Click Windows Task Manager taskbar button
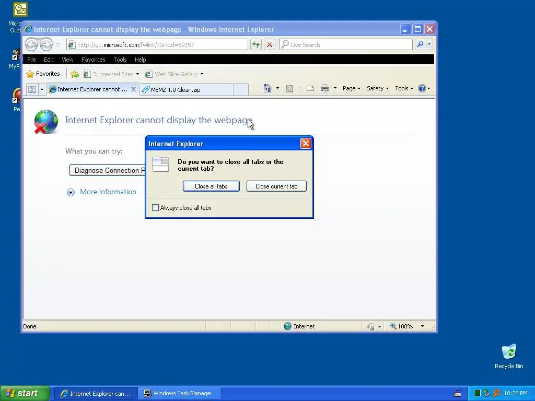Viewport: 535px width, 401px height. tap(180, 393)
